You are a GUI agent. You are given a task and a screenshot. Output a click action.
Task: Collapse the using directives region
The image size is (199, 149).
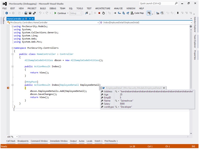[x=12, y=26]
